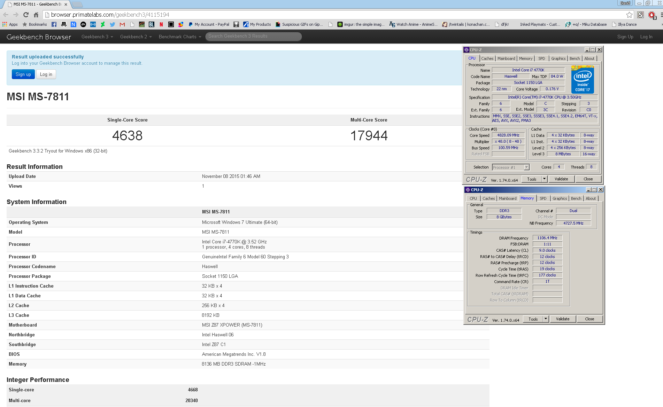This screenshot has height=407, width=663.
Task: Open My Account - PayPal bookmark
Action: point(208,24)
